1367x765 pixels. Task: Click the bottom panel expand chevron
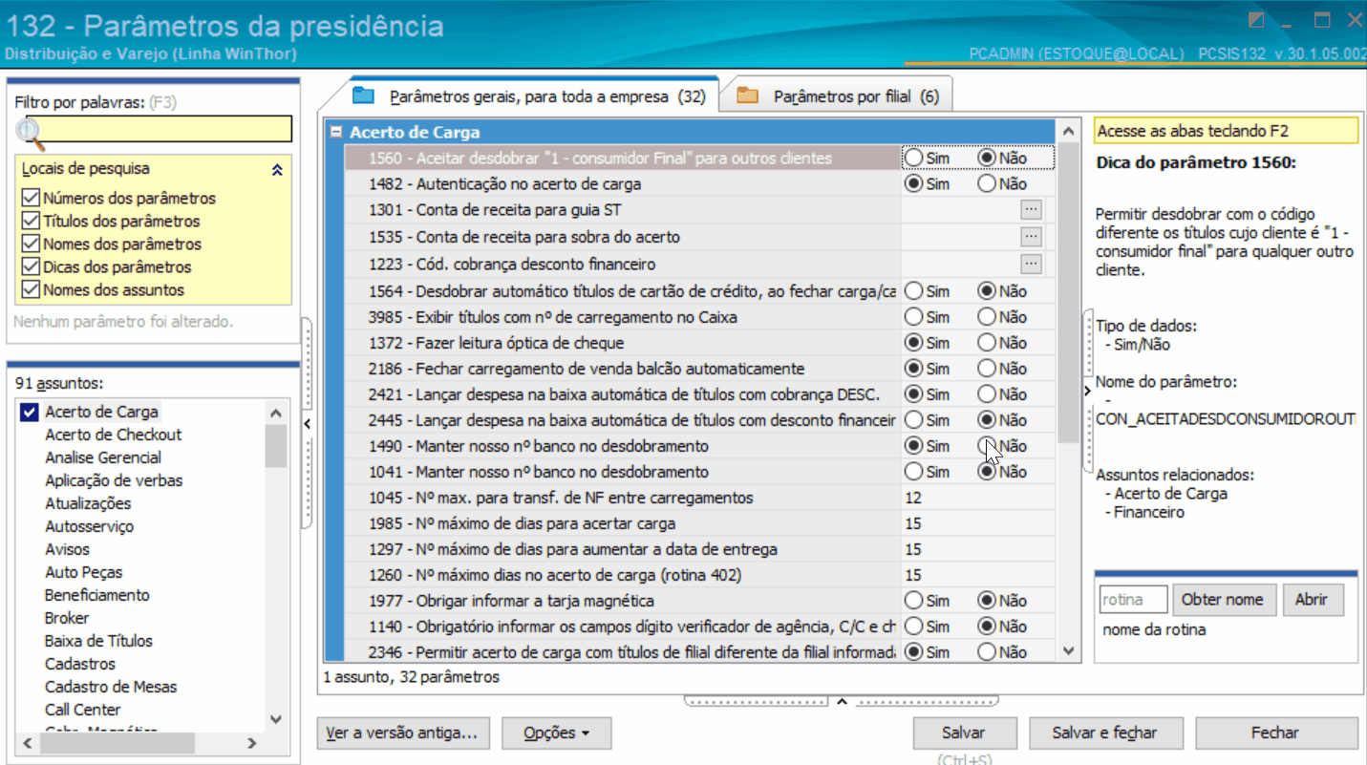coord(842,702)
